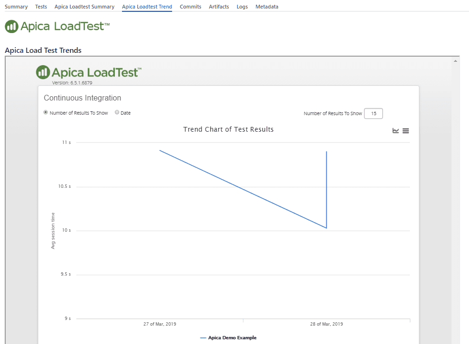Open the Tests tab
The image size is (469, 344).
click(41, 7)
